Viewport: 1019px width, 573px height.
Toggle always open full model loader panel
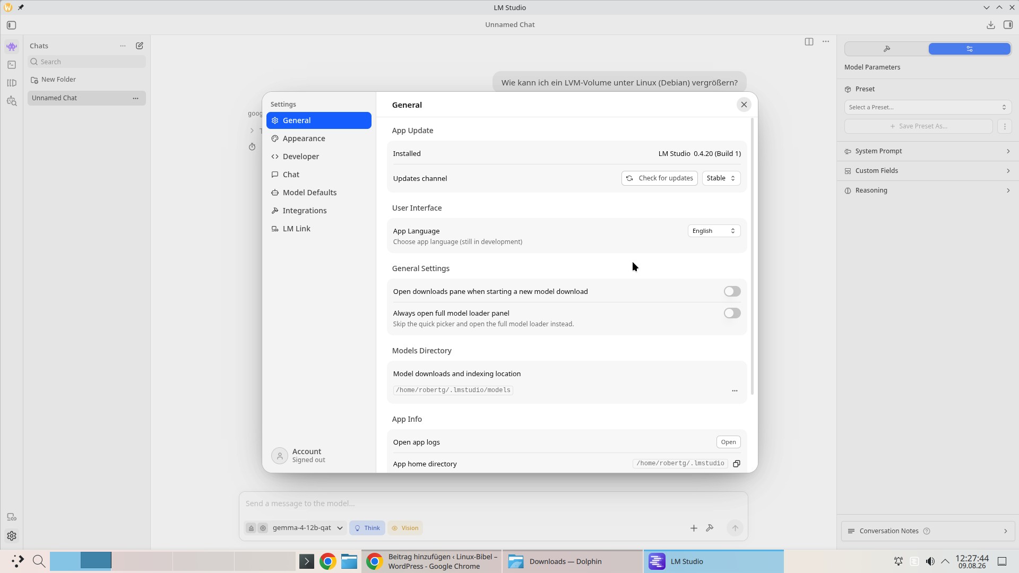tap(732, 313)
